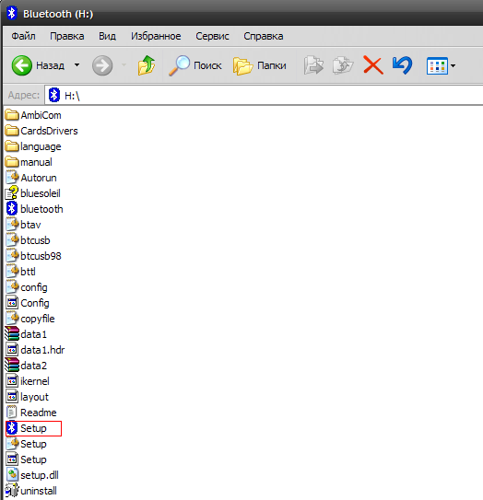Viewport: 483px width, 500px height.
Task: Click the Bluetooth icon in title bar
Action: [11, 14]
